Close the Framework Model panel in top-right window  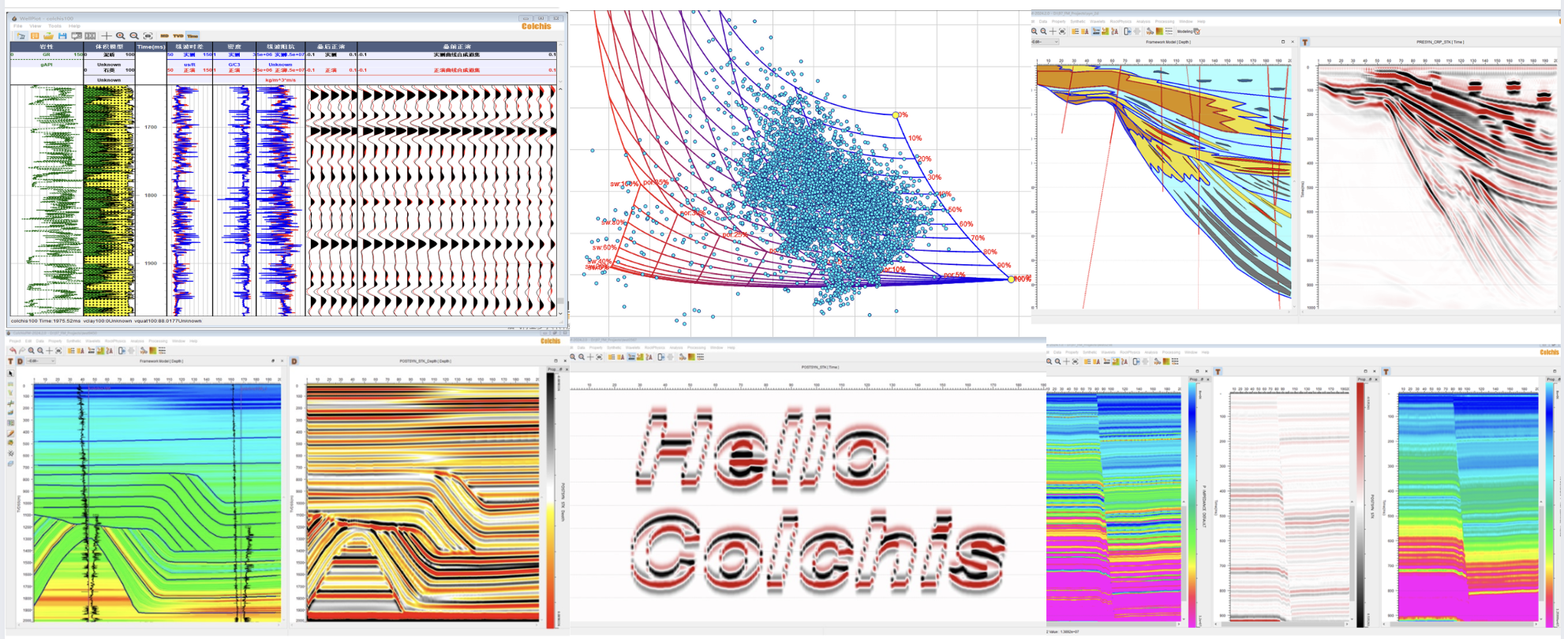tap(1293, 42)
